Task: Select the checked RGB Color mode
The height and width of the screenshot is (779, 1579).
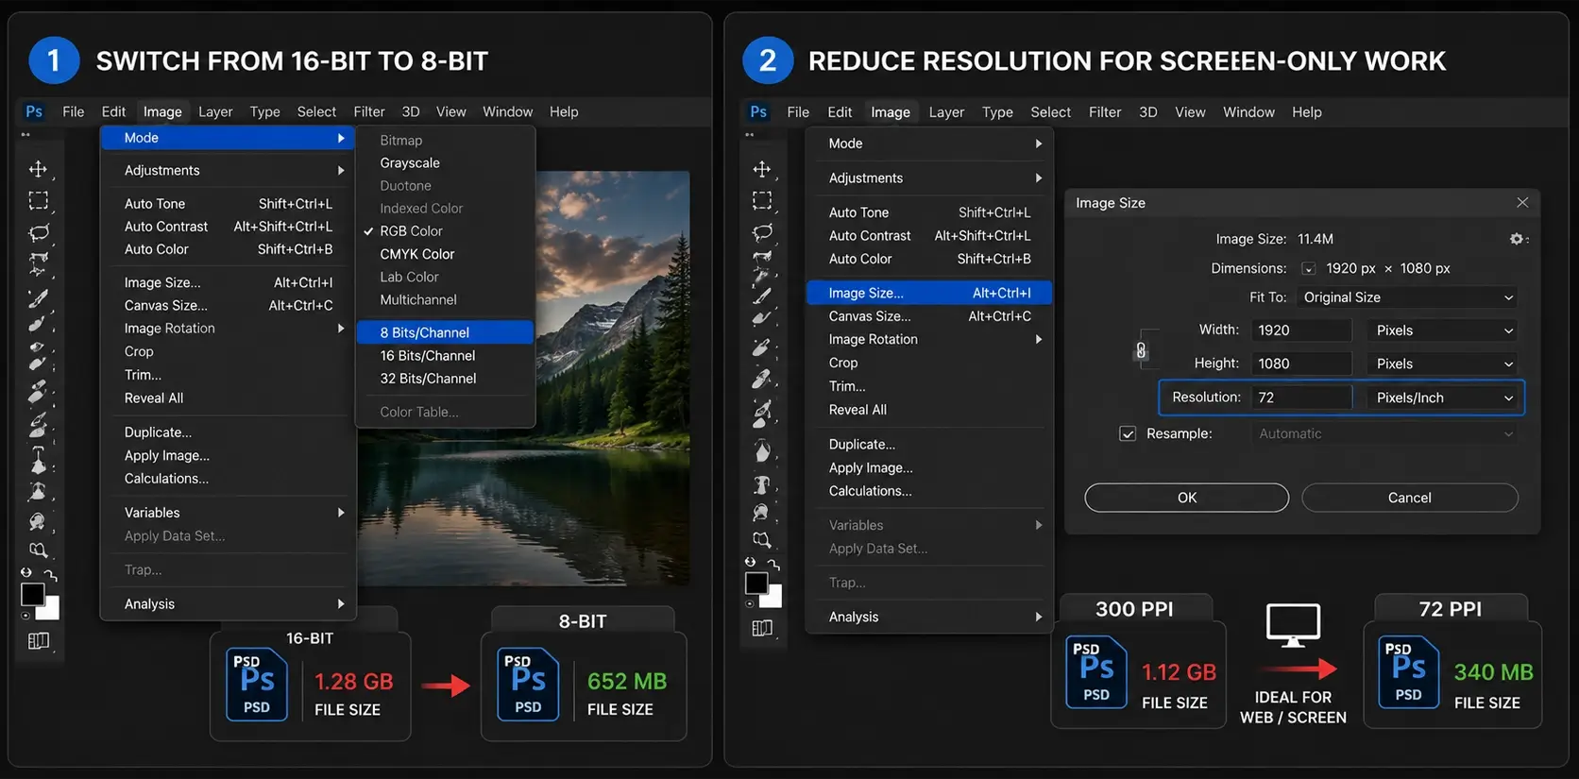Action: coord(445,231)
